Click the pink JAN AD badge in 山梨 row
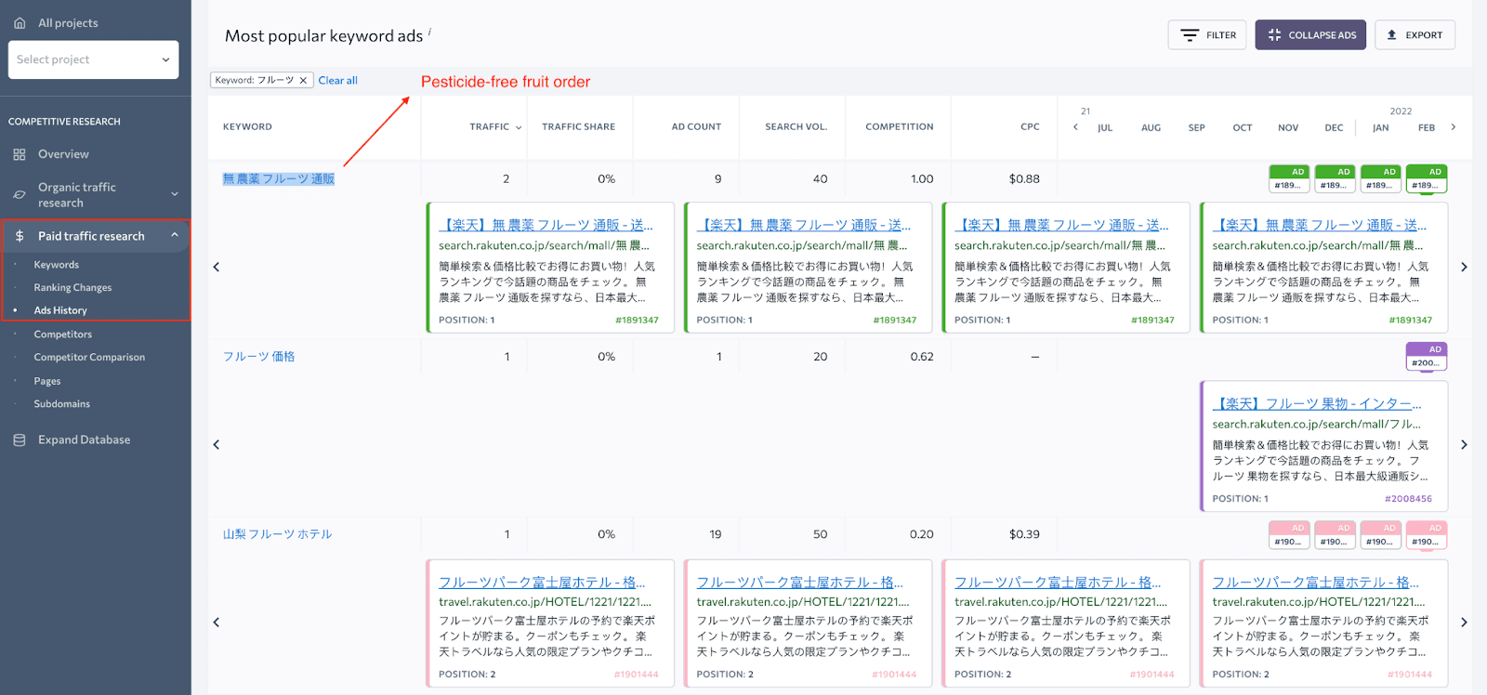 (x=1380, y=534)
